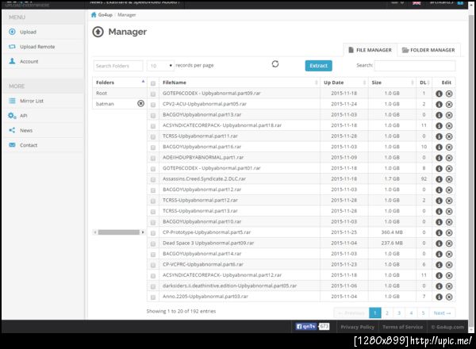Click the Next pagination button
Viewport: 476px width, 349px height.
(x=443, y=313)
